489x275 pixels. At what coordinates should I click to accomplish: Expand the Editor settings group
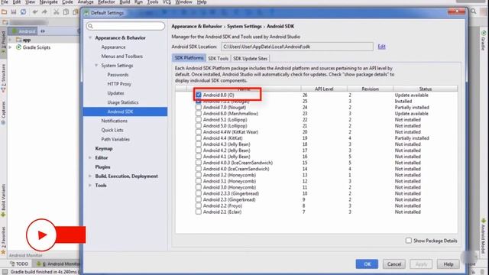(90, 158)
